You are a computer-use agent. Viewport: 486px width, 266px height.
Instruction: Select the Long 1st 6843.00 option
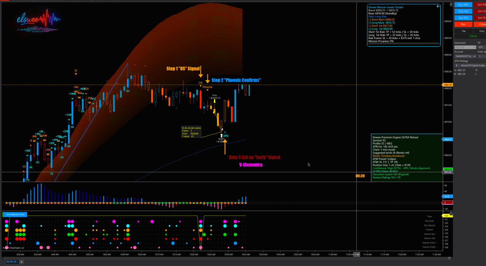[x=369, y=29]
